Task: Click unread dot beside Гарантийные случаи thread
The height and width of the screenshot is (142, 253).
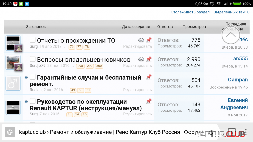Action: (x=26, y=77)
